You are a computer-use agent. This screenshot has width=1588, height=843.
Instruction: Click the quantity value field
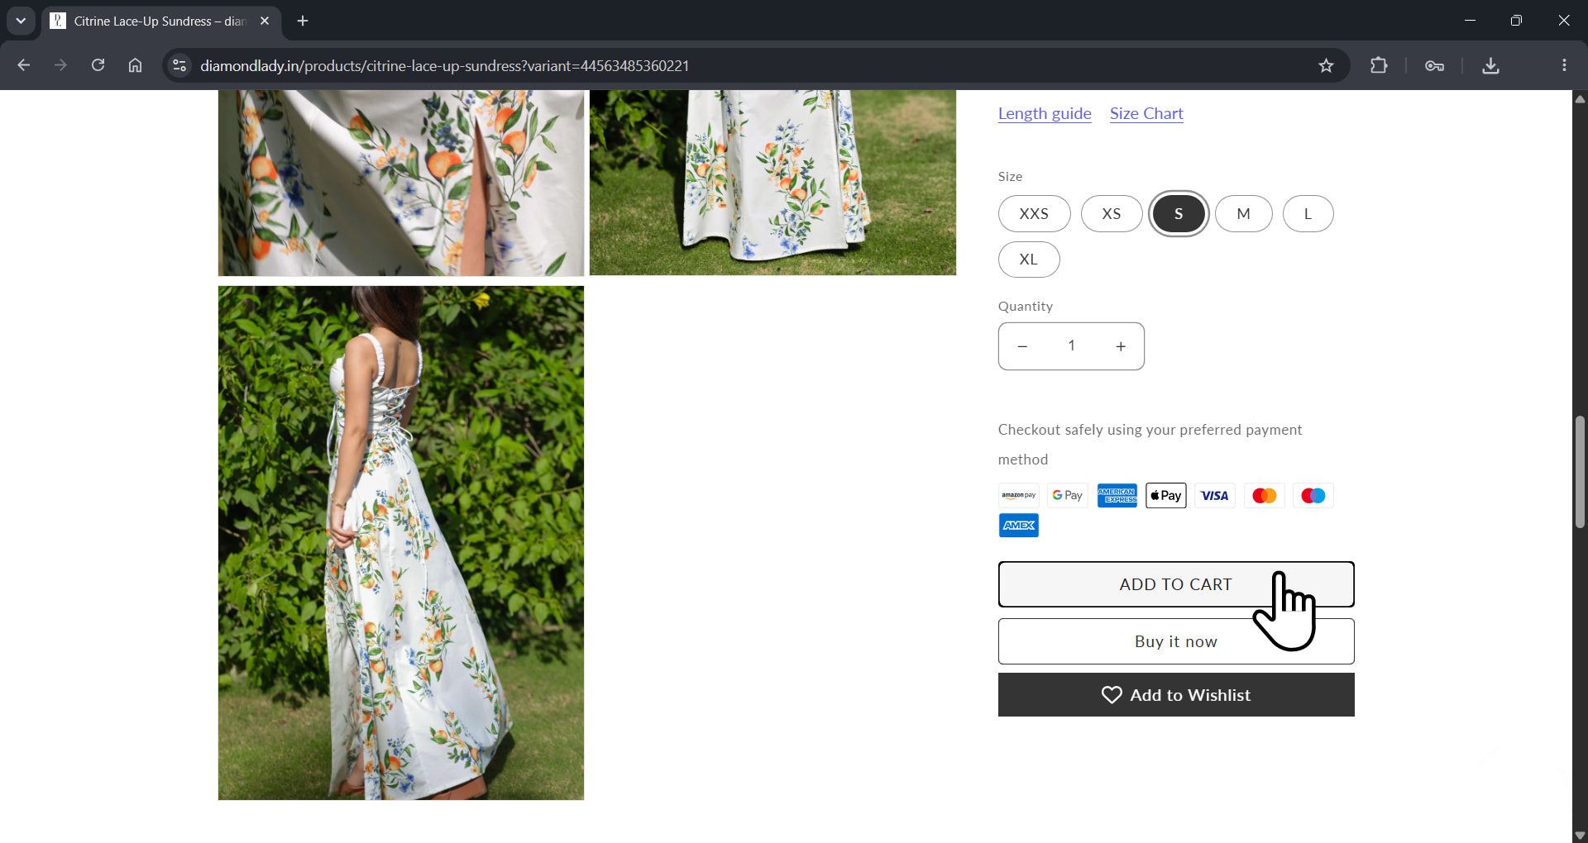(x=1071, y=345)
